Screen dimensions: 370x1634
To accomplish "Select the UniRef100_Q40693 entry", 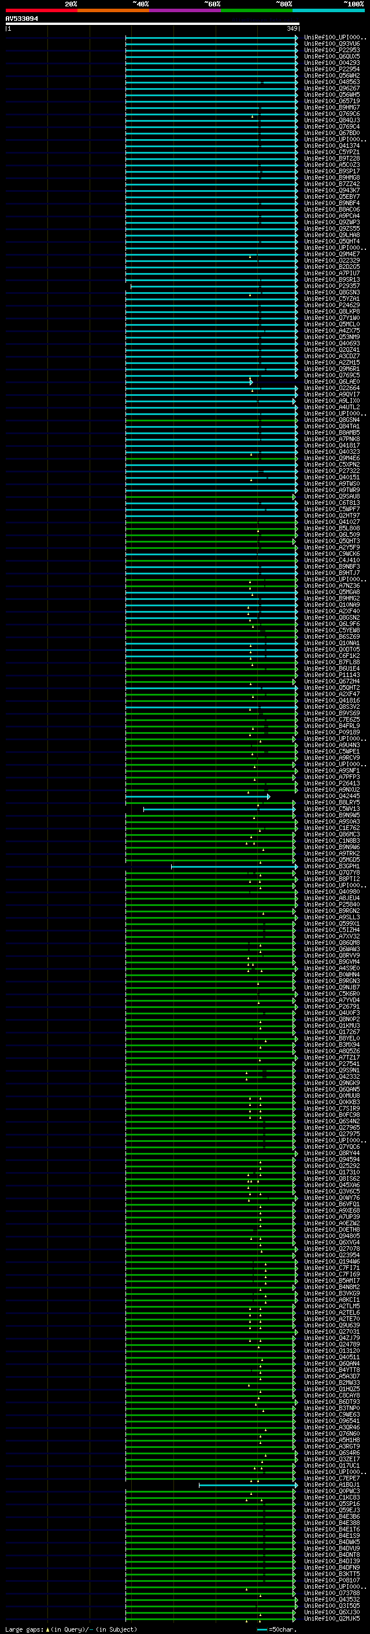I will (332, 343).
